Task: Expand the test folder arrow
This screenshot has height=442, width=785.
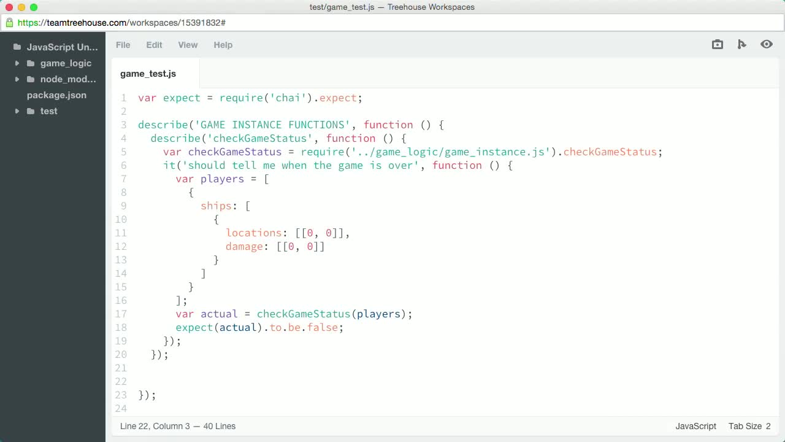Action: (17, 111)
